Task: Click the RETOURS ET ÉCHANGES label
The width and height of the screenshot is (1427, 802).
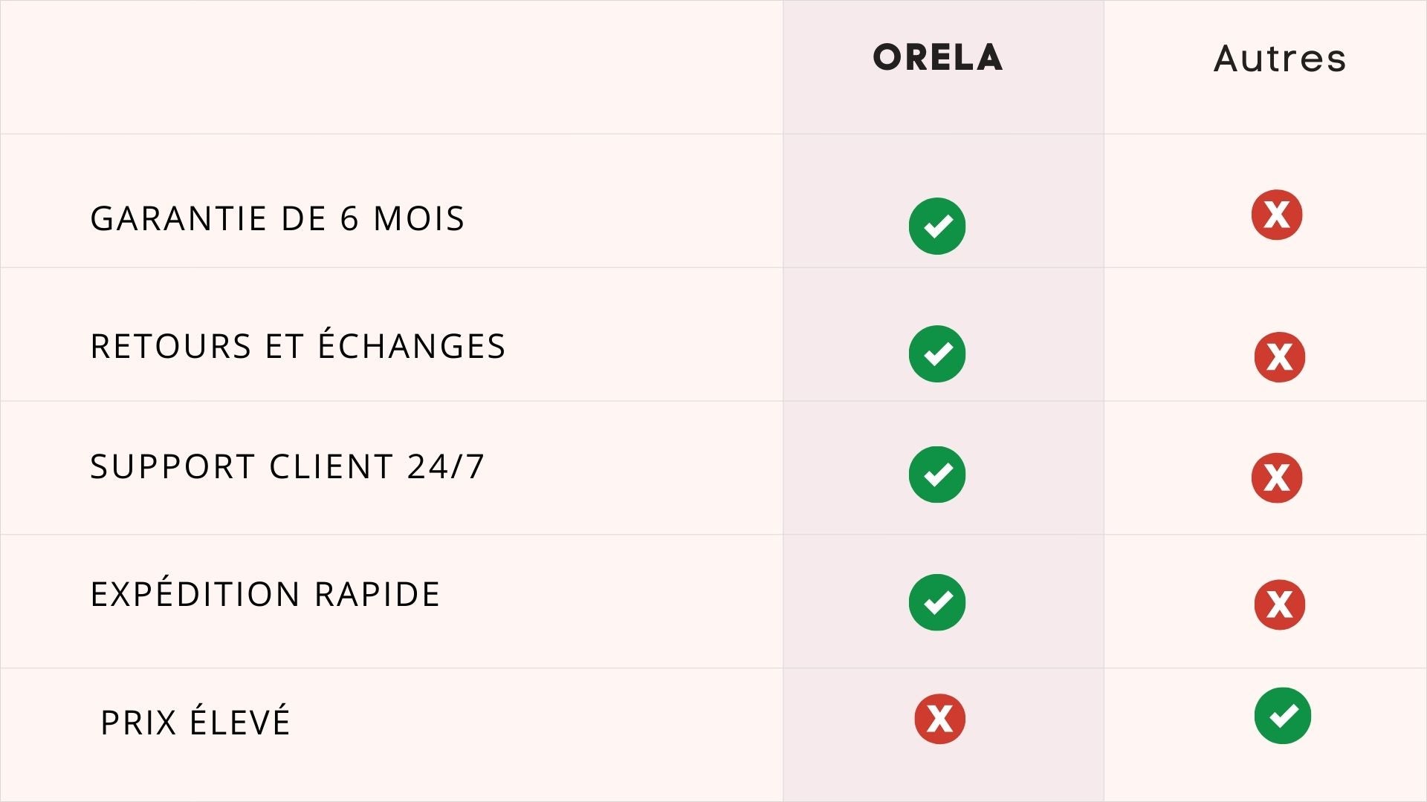Action: click(x=297, y=347)
